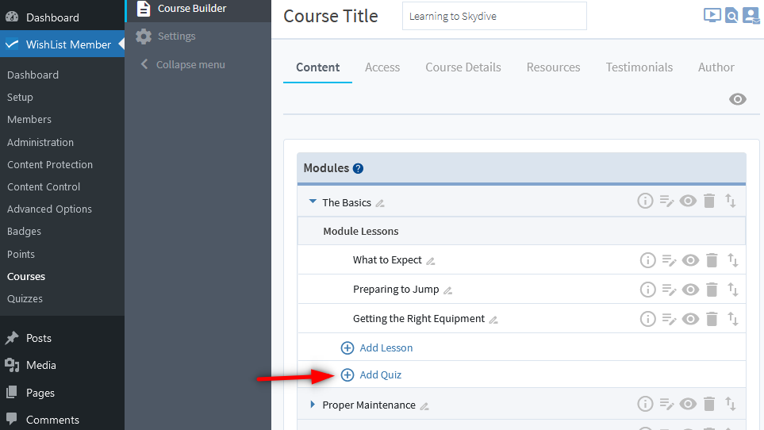The height and width of the screenshot is (430, 764).
Task: Click the Course Title input field
Action: pos(493,16)
